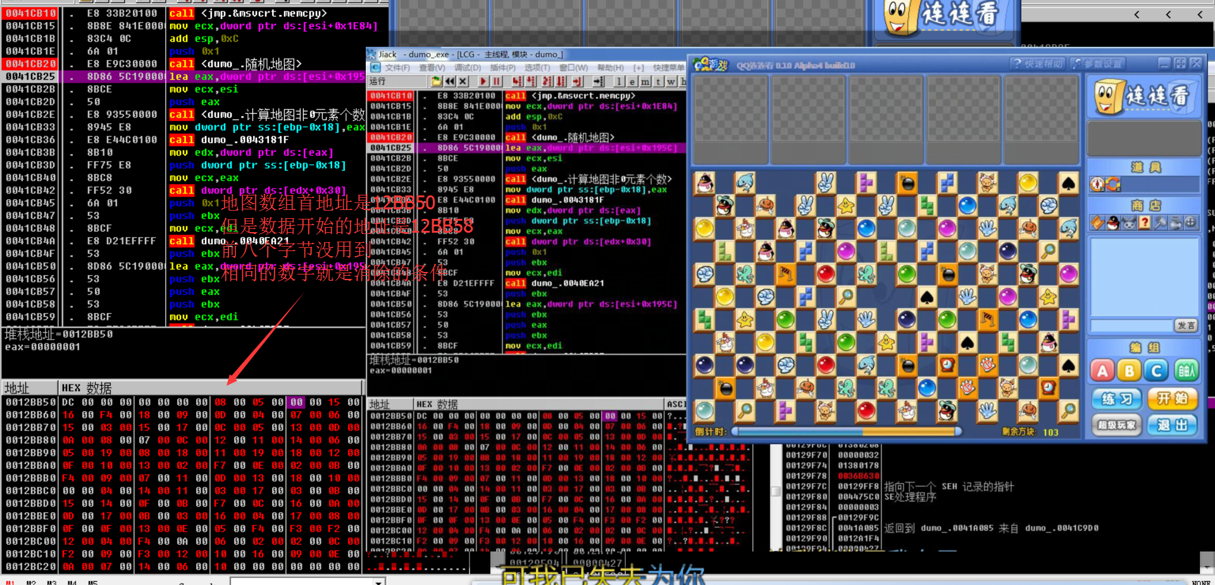Open the 文件(F) menu in Jiack debugger
Image resolution: width=1215 pixels, height=585 pixels.
[x=397, y=68]
